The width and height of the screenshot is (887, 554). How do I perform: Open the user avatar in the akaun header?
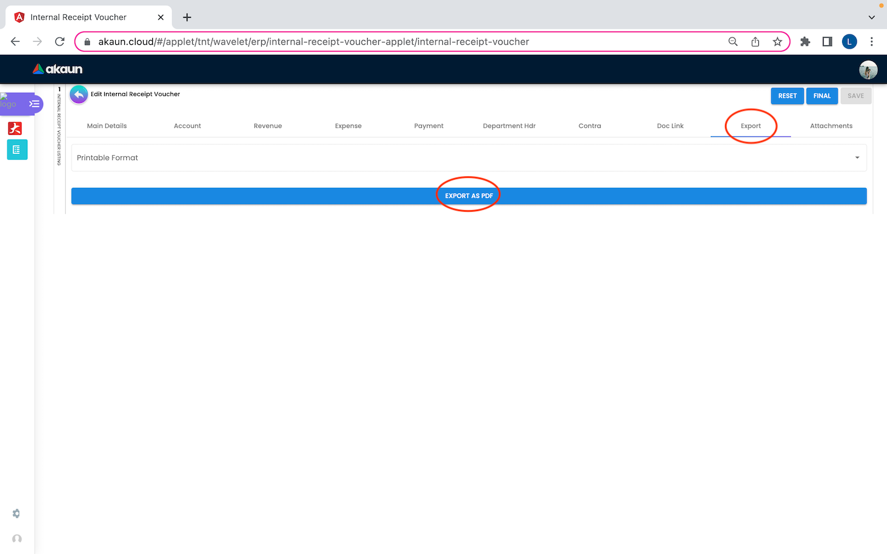click(868, 70)
